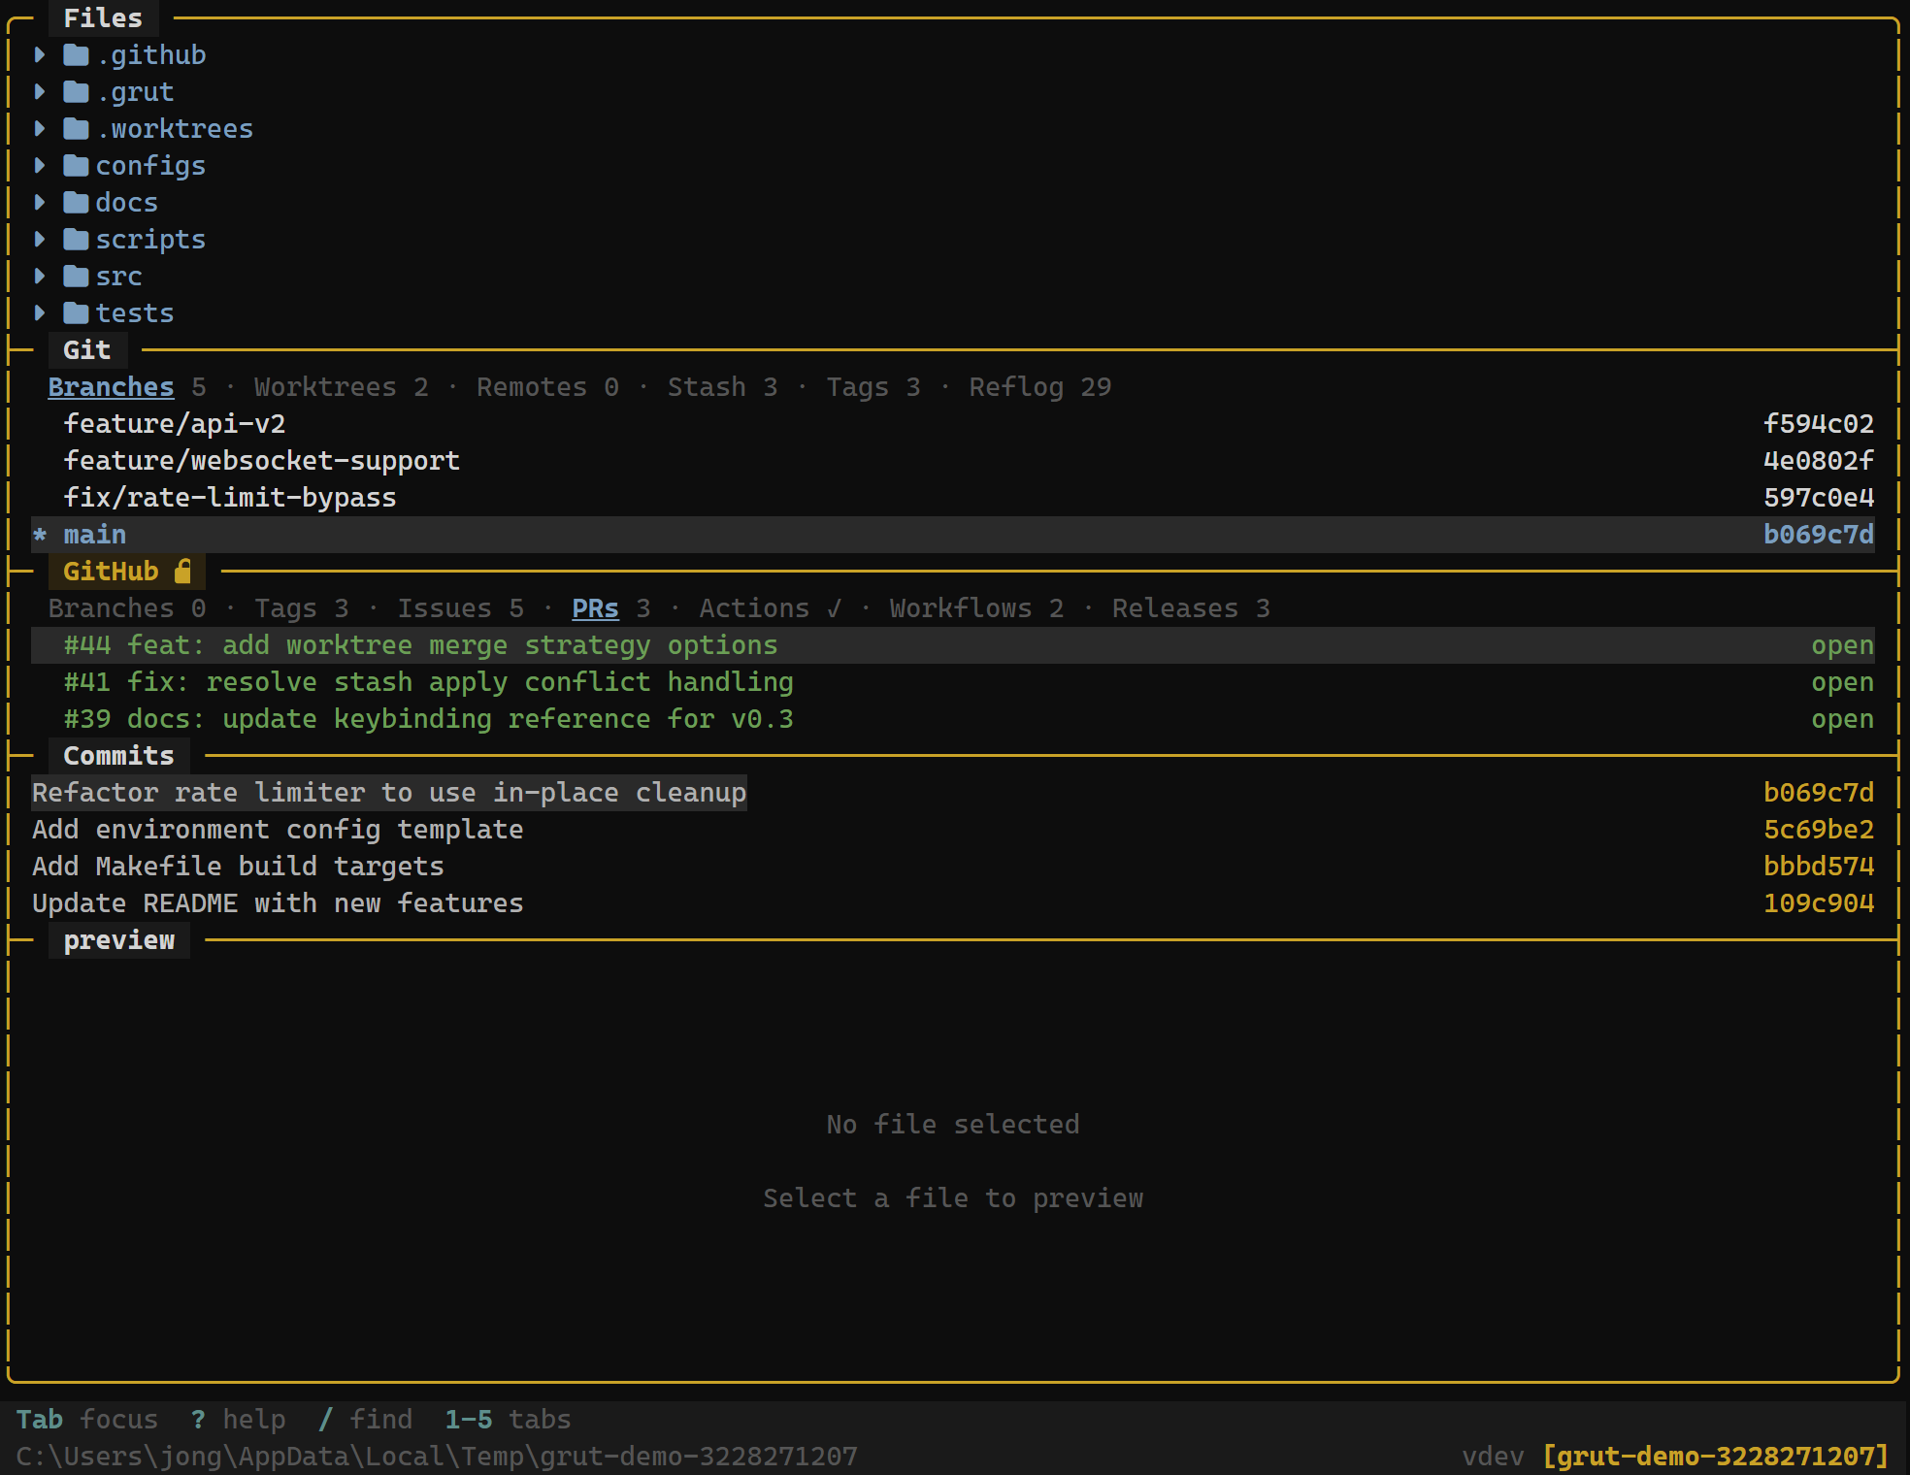Image resolution: width=1910 pixels, height=1475 pixels.
Task: Click the grut-demo-3228271207 repo label
Action: click(x=1716, y=1457)
